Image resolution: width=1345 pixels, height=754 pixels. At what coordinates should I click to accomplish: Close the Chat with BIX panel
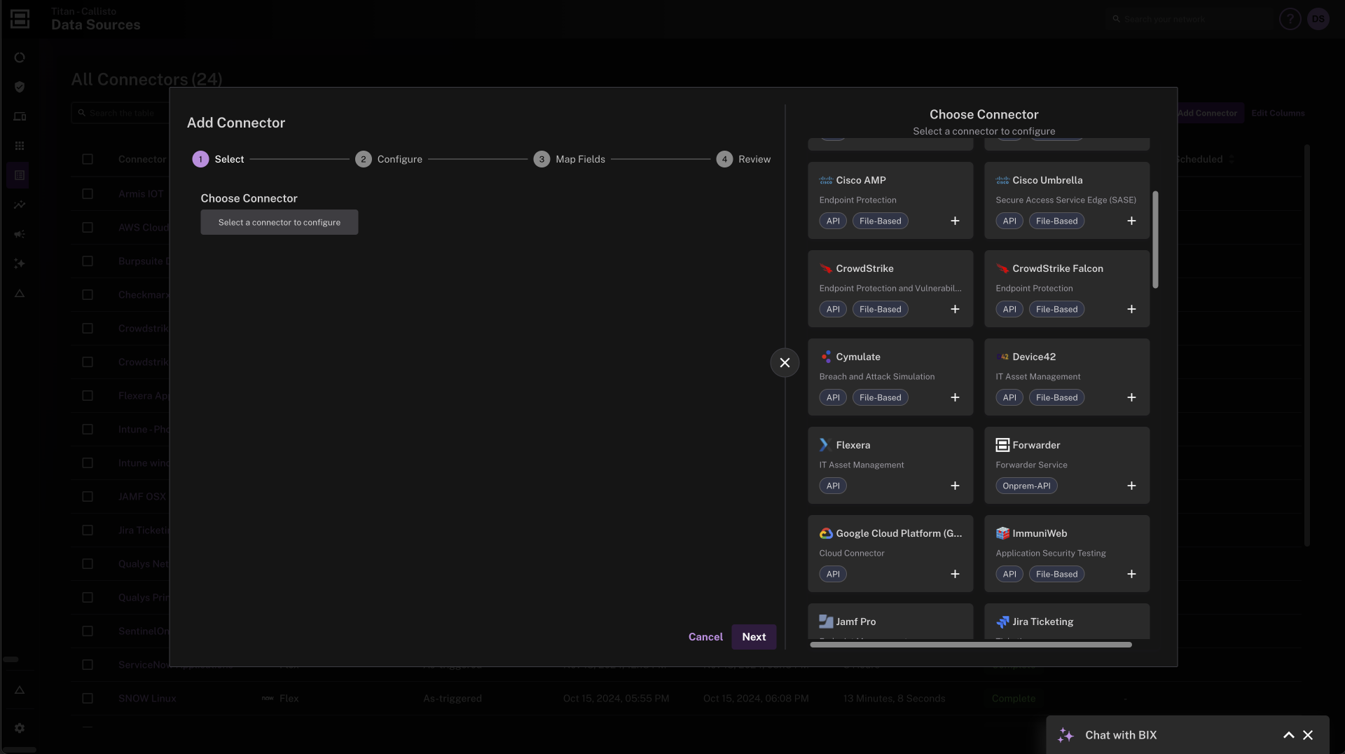[1307, 735]
